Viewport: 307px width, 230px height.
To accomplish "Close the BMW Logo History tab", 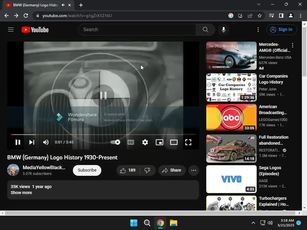I will (x=70, y=5).
